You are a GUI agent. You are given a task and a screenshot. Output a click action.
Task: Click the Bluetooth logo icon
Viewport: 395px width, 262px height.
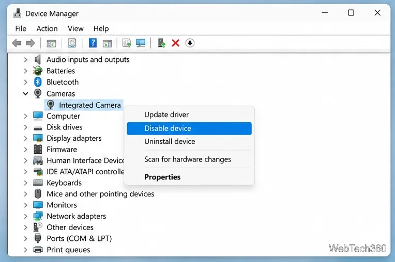tap(38, 82)
